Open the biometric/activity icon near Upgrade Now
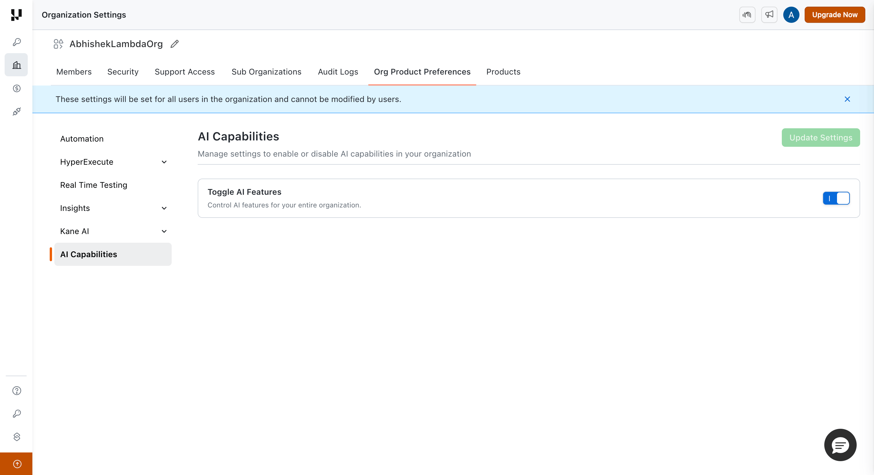The width and height of the screenshot is (874, 475). tap(747, 14)
